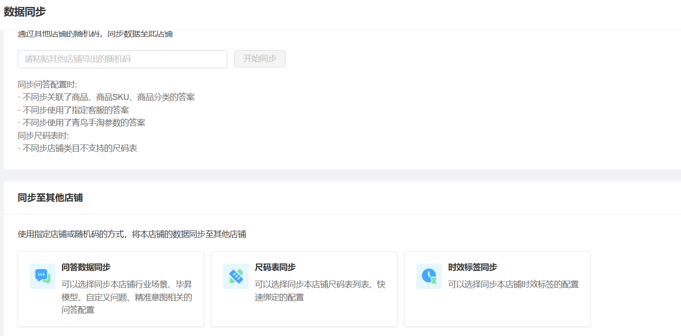Click the 问答数据同步 chat bubble icon

coord(42,276)
